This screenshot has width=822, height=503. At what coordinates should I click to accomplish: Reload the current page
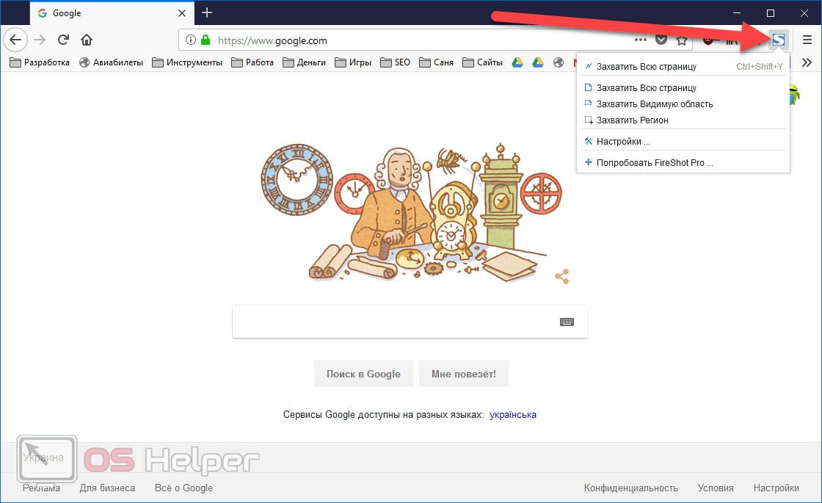pos(63,40)
